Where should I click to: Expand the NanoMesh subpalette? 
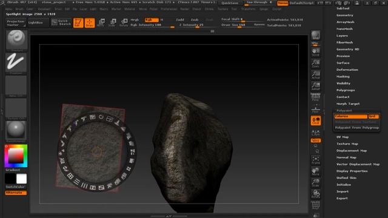344,29
